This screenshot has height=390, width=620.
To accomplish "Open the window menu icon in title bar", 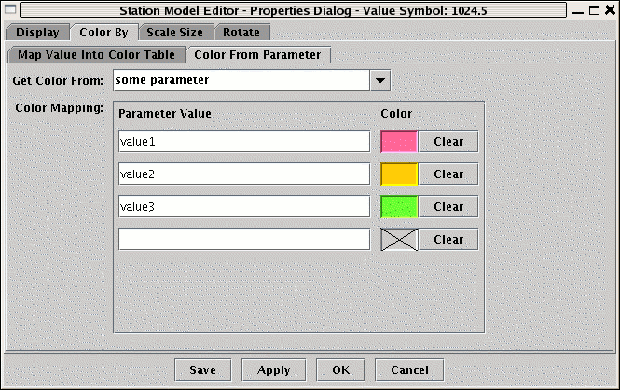I will (x=10, y=10).
